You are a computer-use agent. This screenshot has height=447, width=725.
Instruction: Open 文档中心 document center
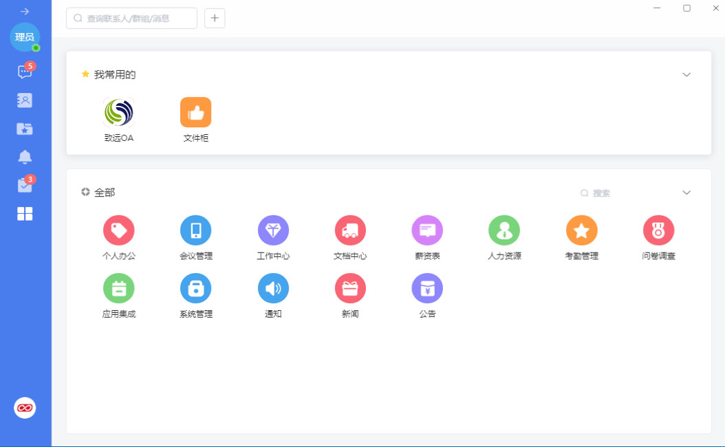(350, 230)
